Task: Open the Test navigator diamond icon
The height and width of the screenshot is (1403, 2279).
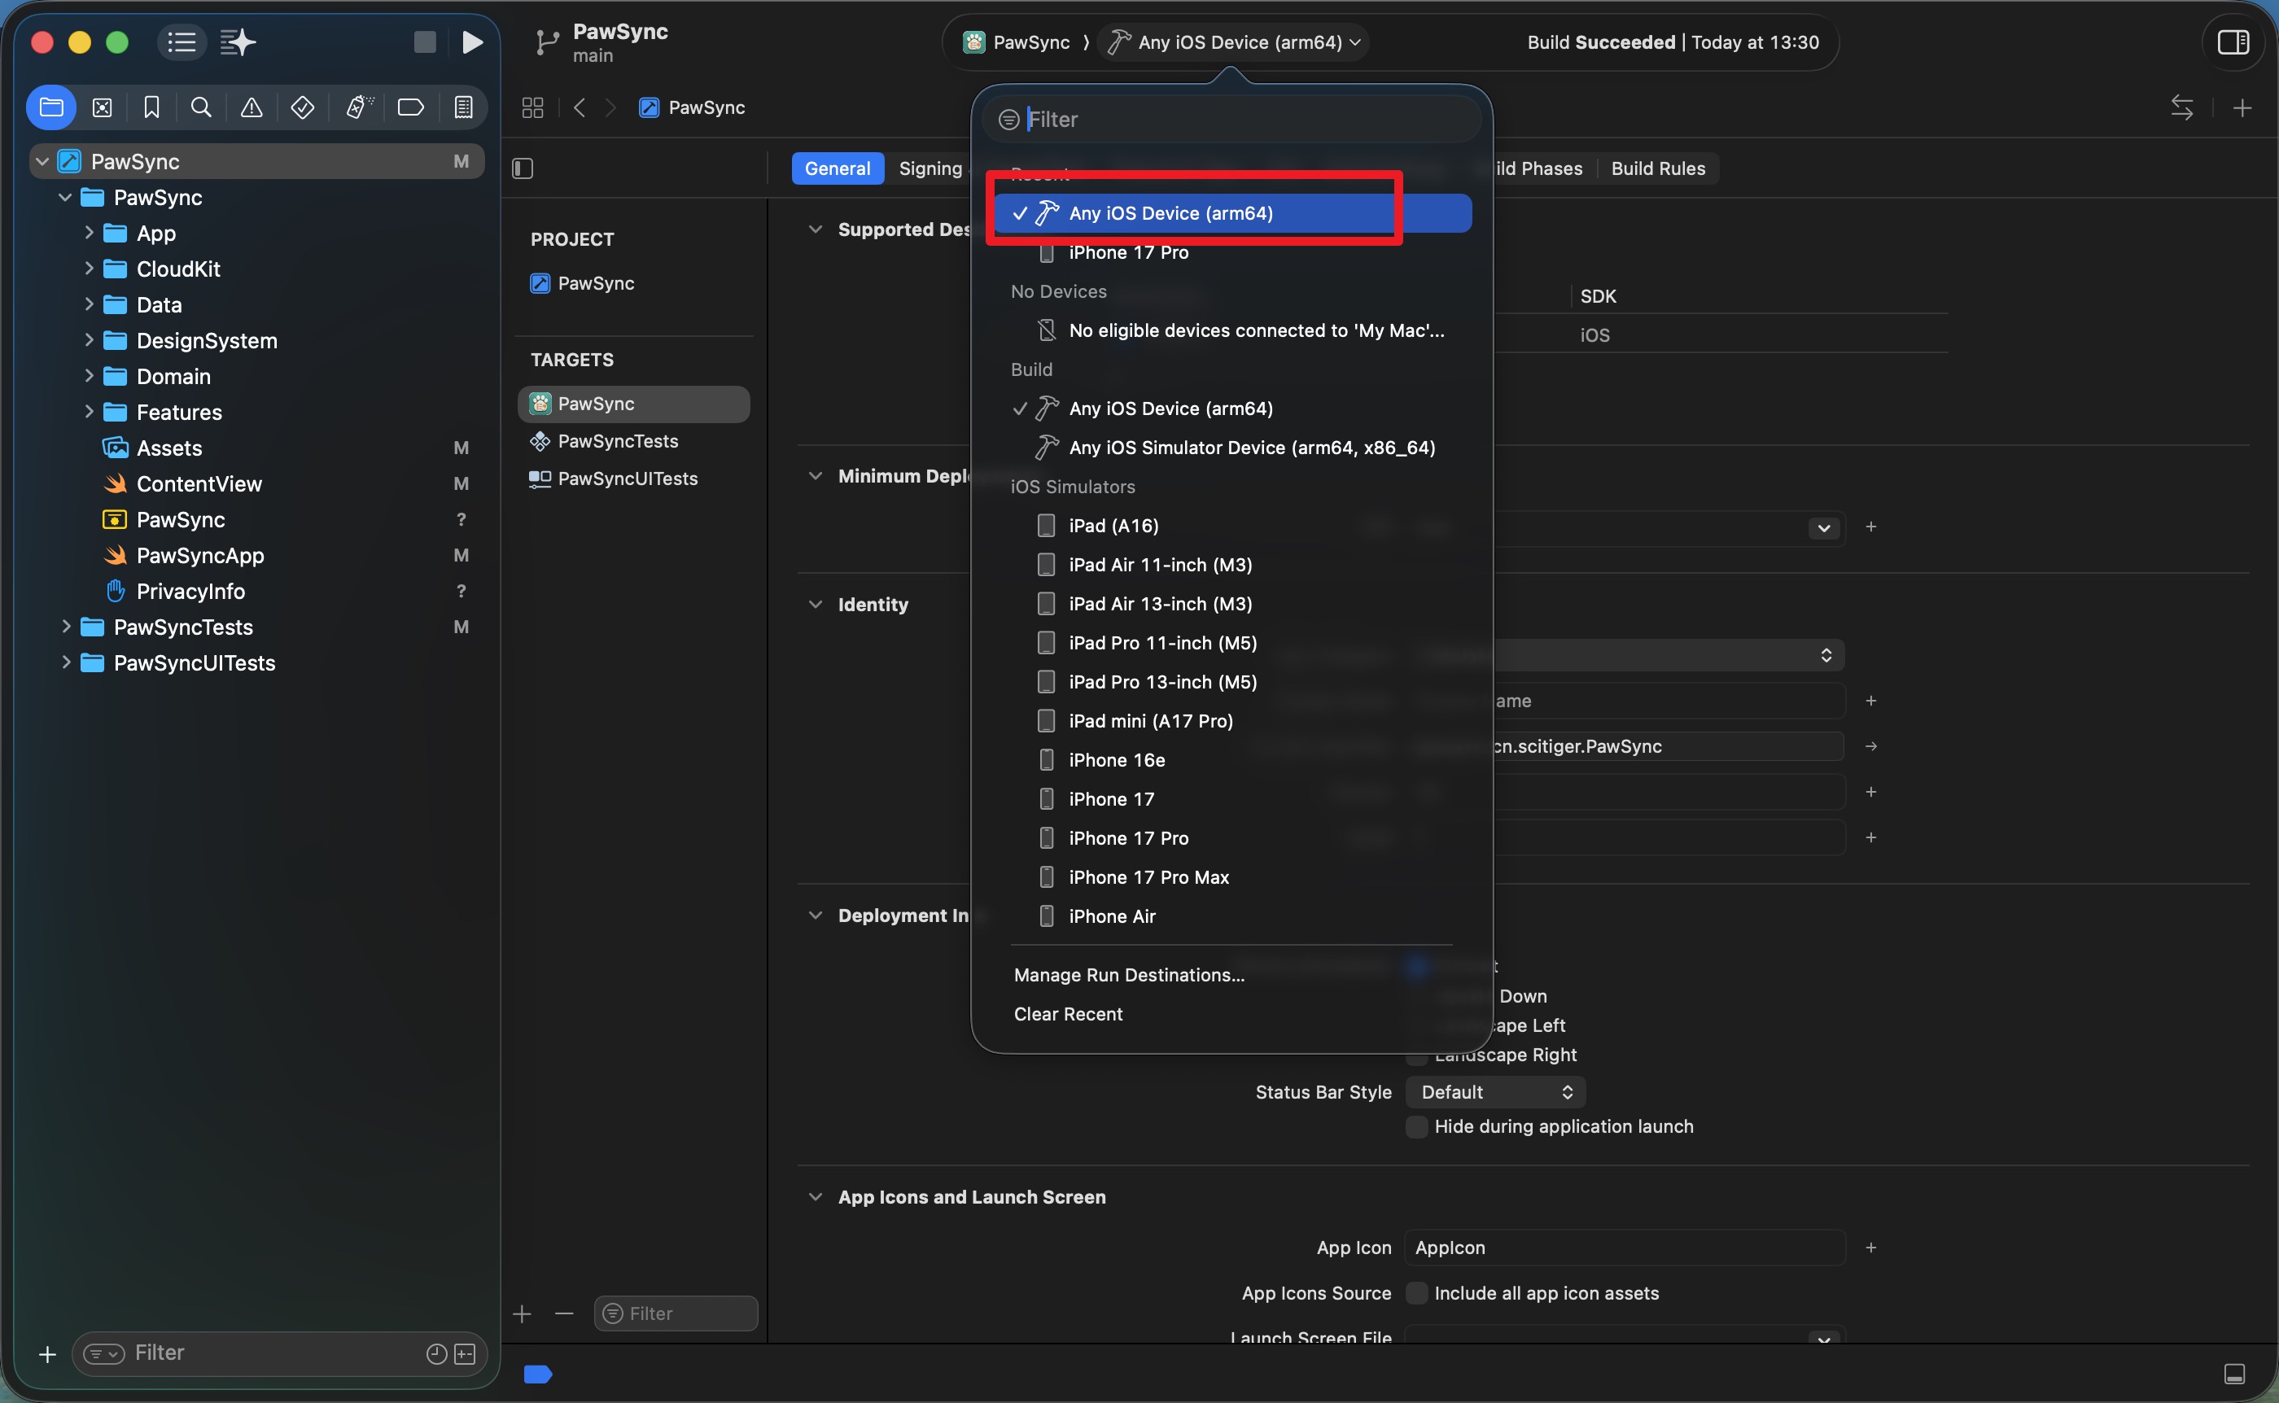Action: (303, 107)
